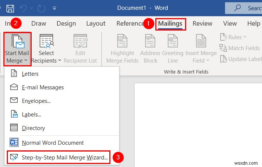Image resolution: width=262 pixels, height=167 pixels.
Task: Click the Insert Merge Field icon
Action: click(201, 41)
